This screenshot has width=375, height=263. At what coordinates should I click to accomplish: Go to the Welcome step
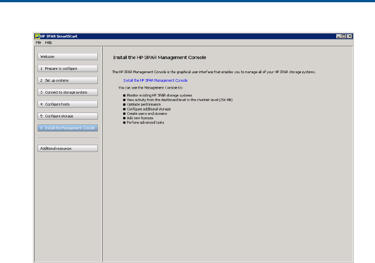point(67,57)
